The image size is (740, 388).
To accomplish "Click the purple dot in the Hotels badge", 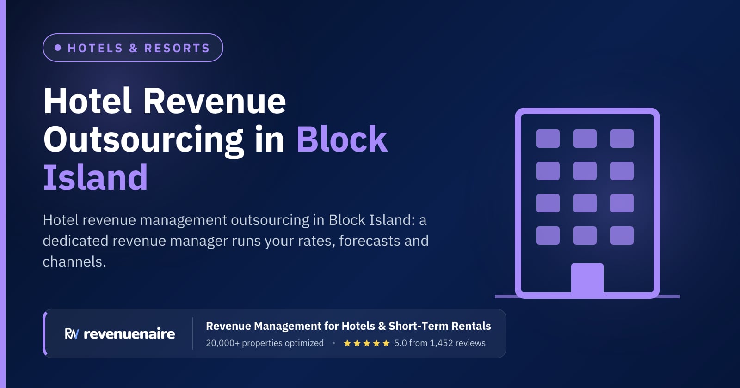I will (x=58, y=48).
